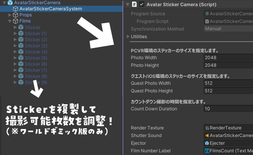This screenshot has width=253, height=155.
Task: Click the Photo Width value field
Action: [229, 58]
